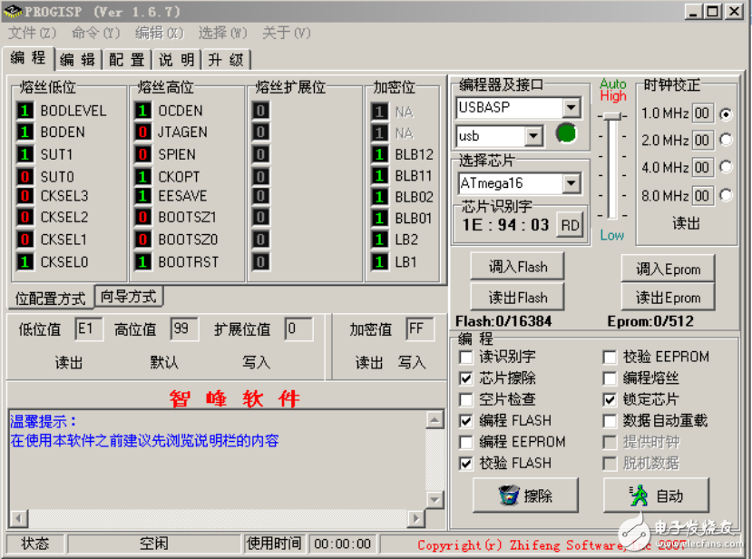Image resolution: width=752 pixels, height=559 pixels.
Task: Click RD to read the chip identifier
Action: pos(570,223)
